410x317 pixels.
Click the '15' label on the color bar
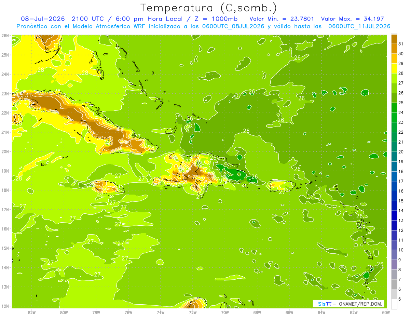point(401,201)
